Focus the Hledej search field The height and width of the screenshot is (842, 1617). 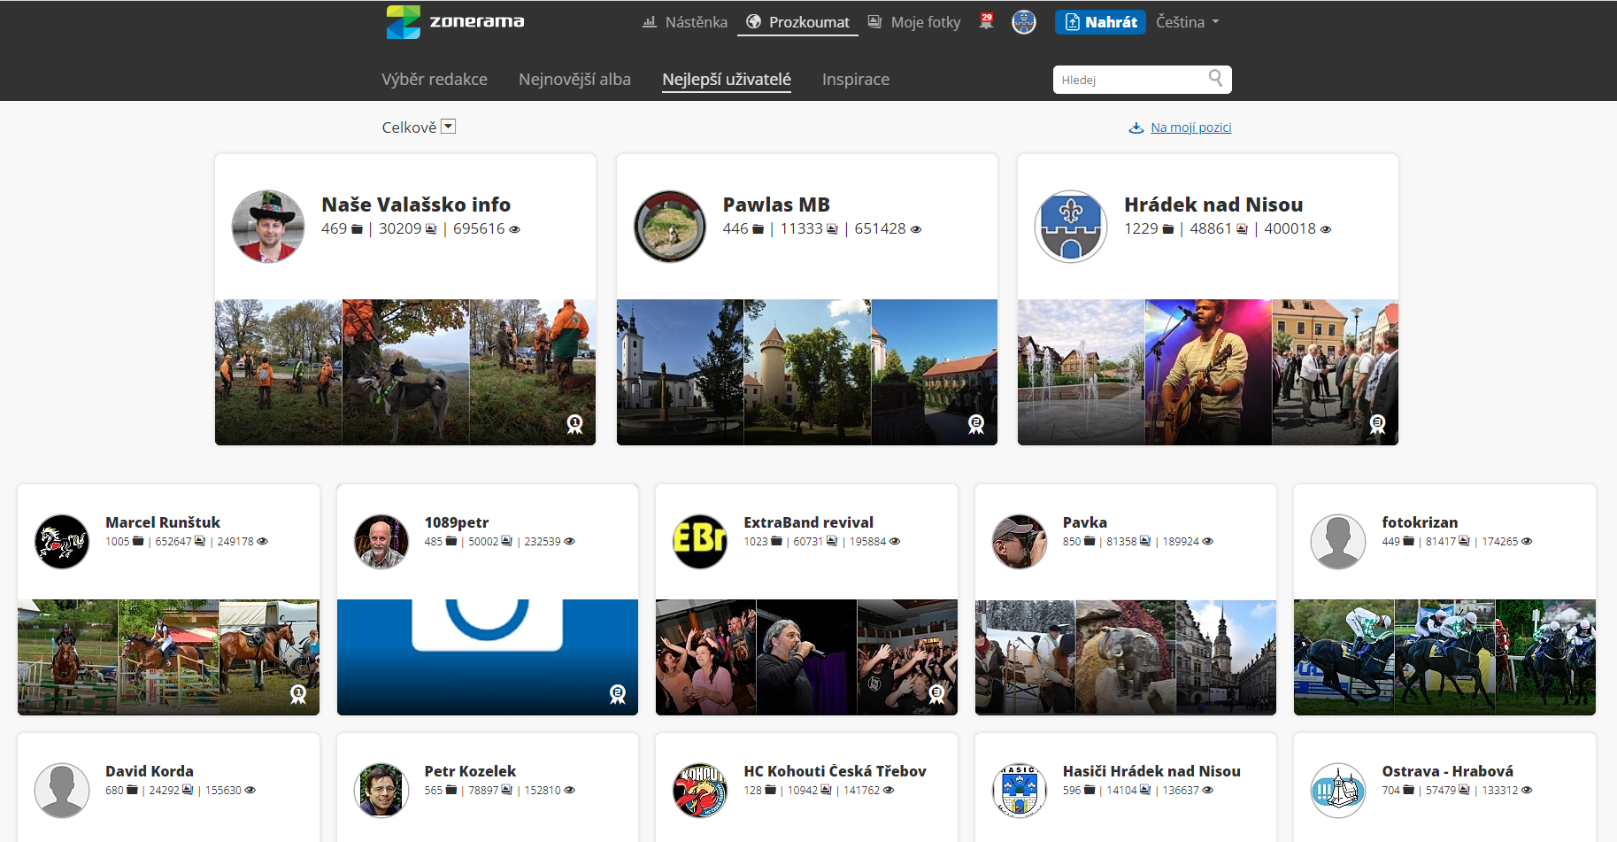tap(1131, 80)
